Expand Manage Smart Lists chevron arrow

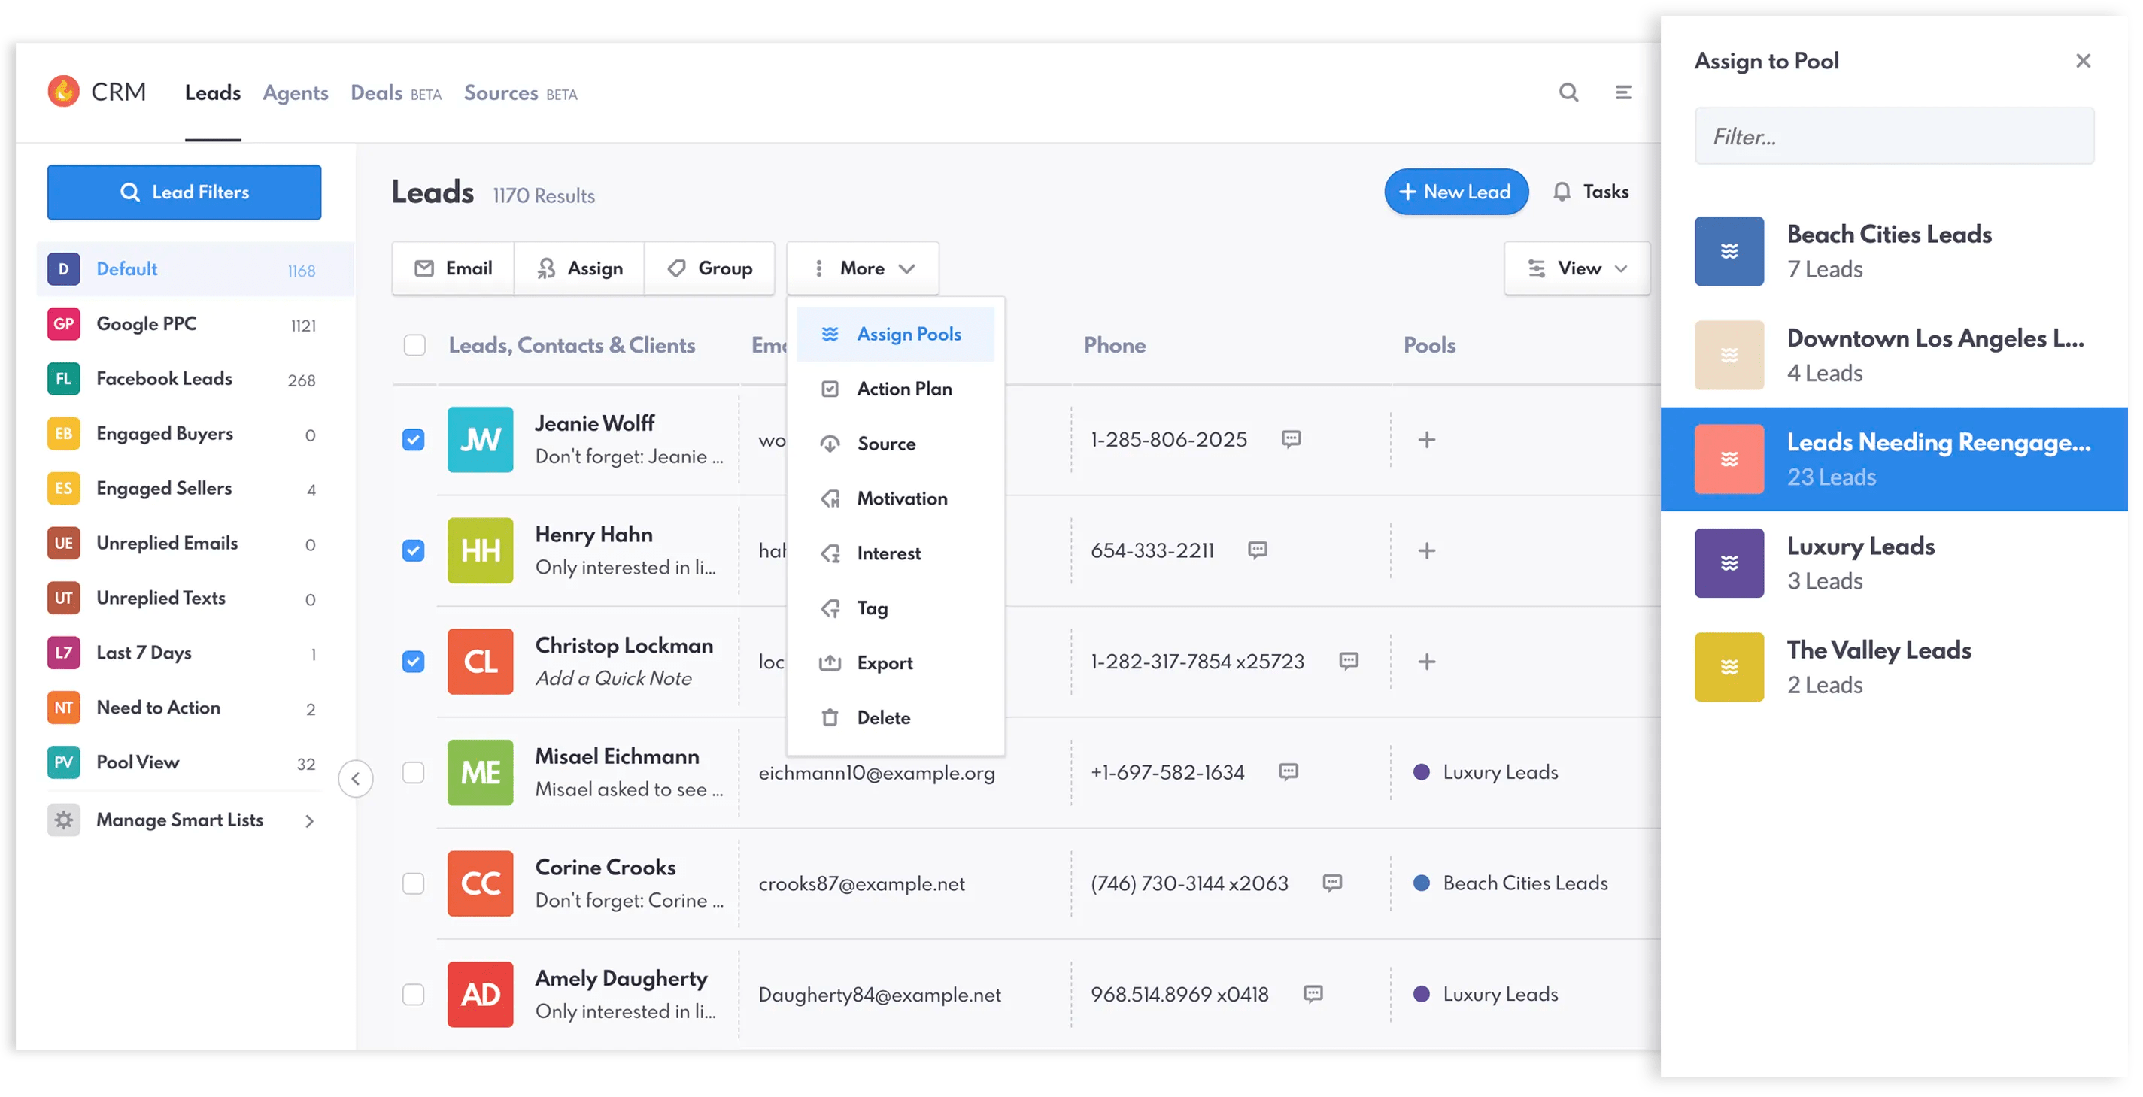309,821
